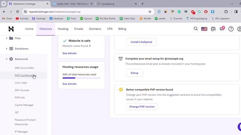Open Hosting in top navigation
Screen dimensions: 241x135
[63, 29]
